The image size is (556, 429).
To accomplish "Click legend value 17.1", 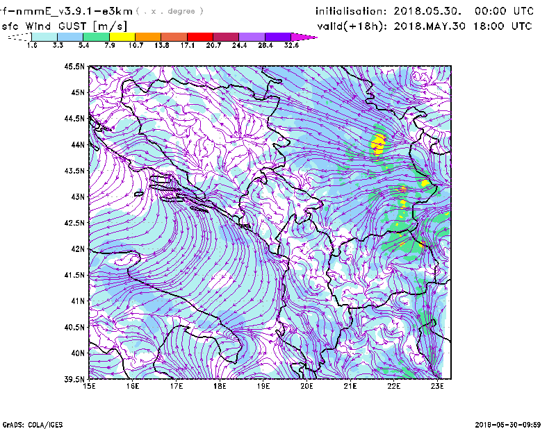I will (188, 45).
